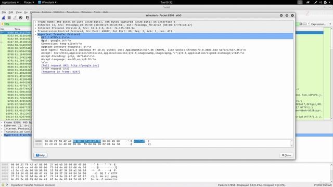Click the filter apply and clear controls

(303, 24)
